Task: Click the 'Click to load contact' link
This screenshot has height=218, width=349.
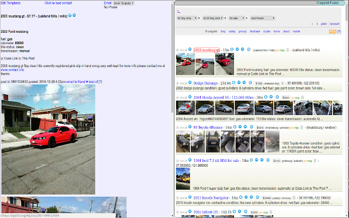Action: [58, 3]
